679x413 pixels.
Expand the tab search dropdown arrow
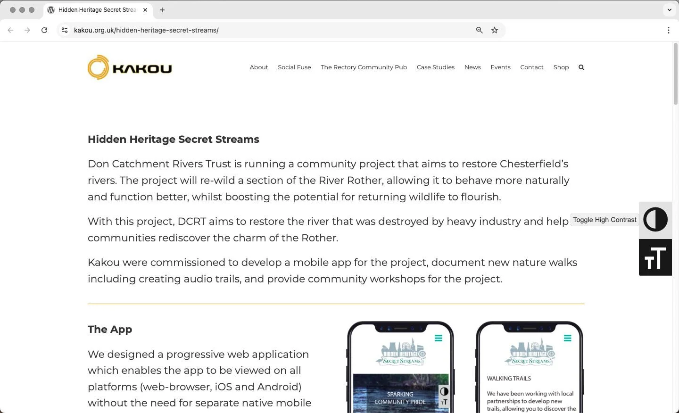pyautogui.click(x=670, y=10)
